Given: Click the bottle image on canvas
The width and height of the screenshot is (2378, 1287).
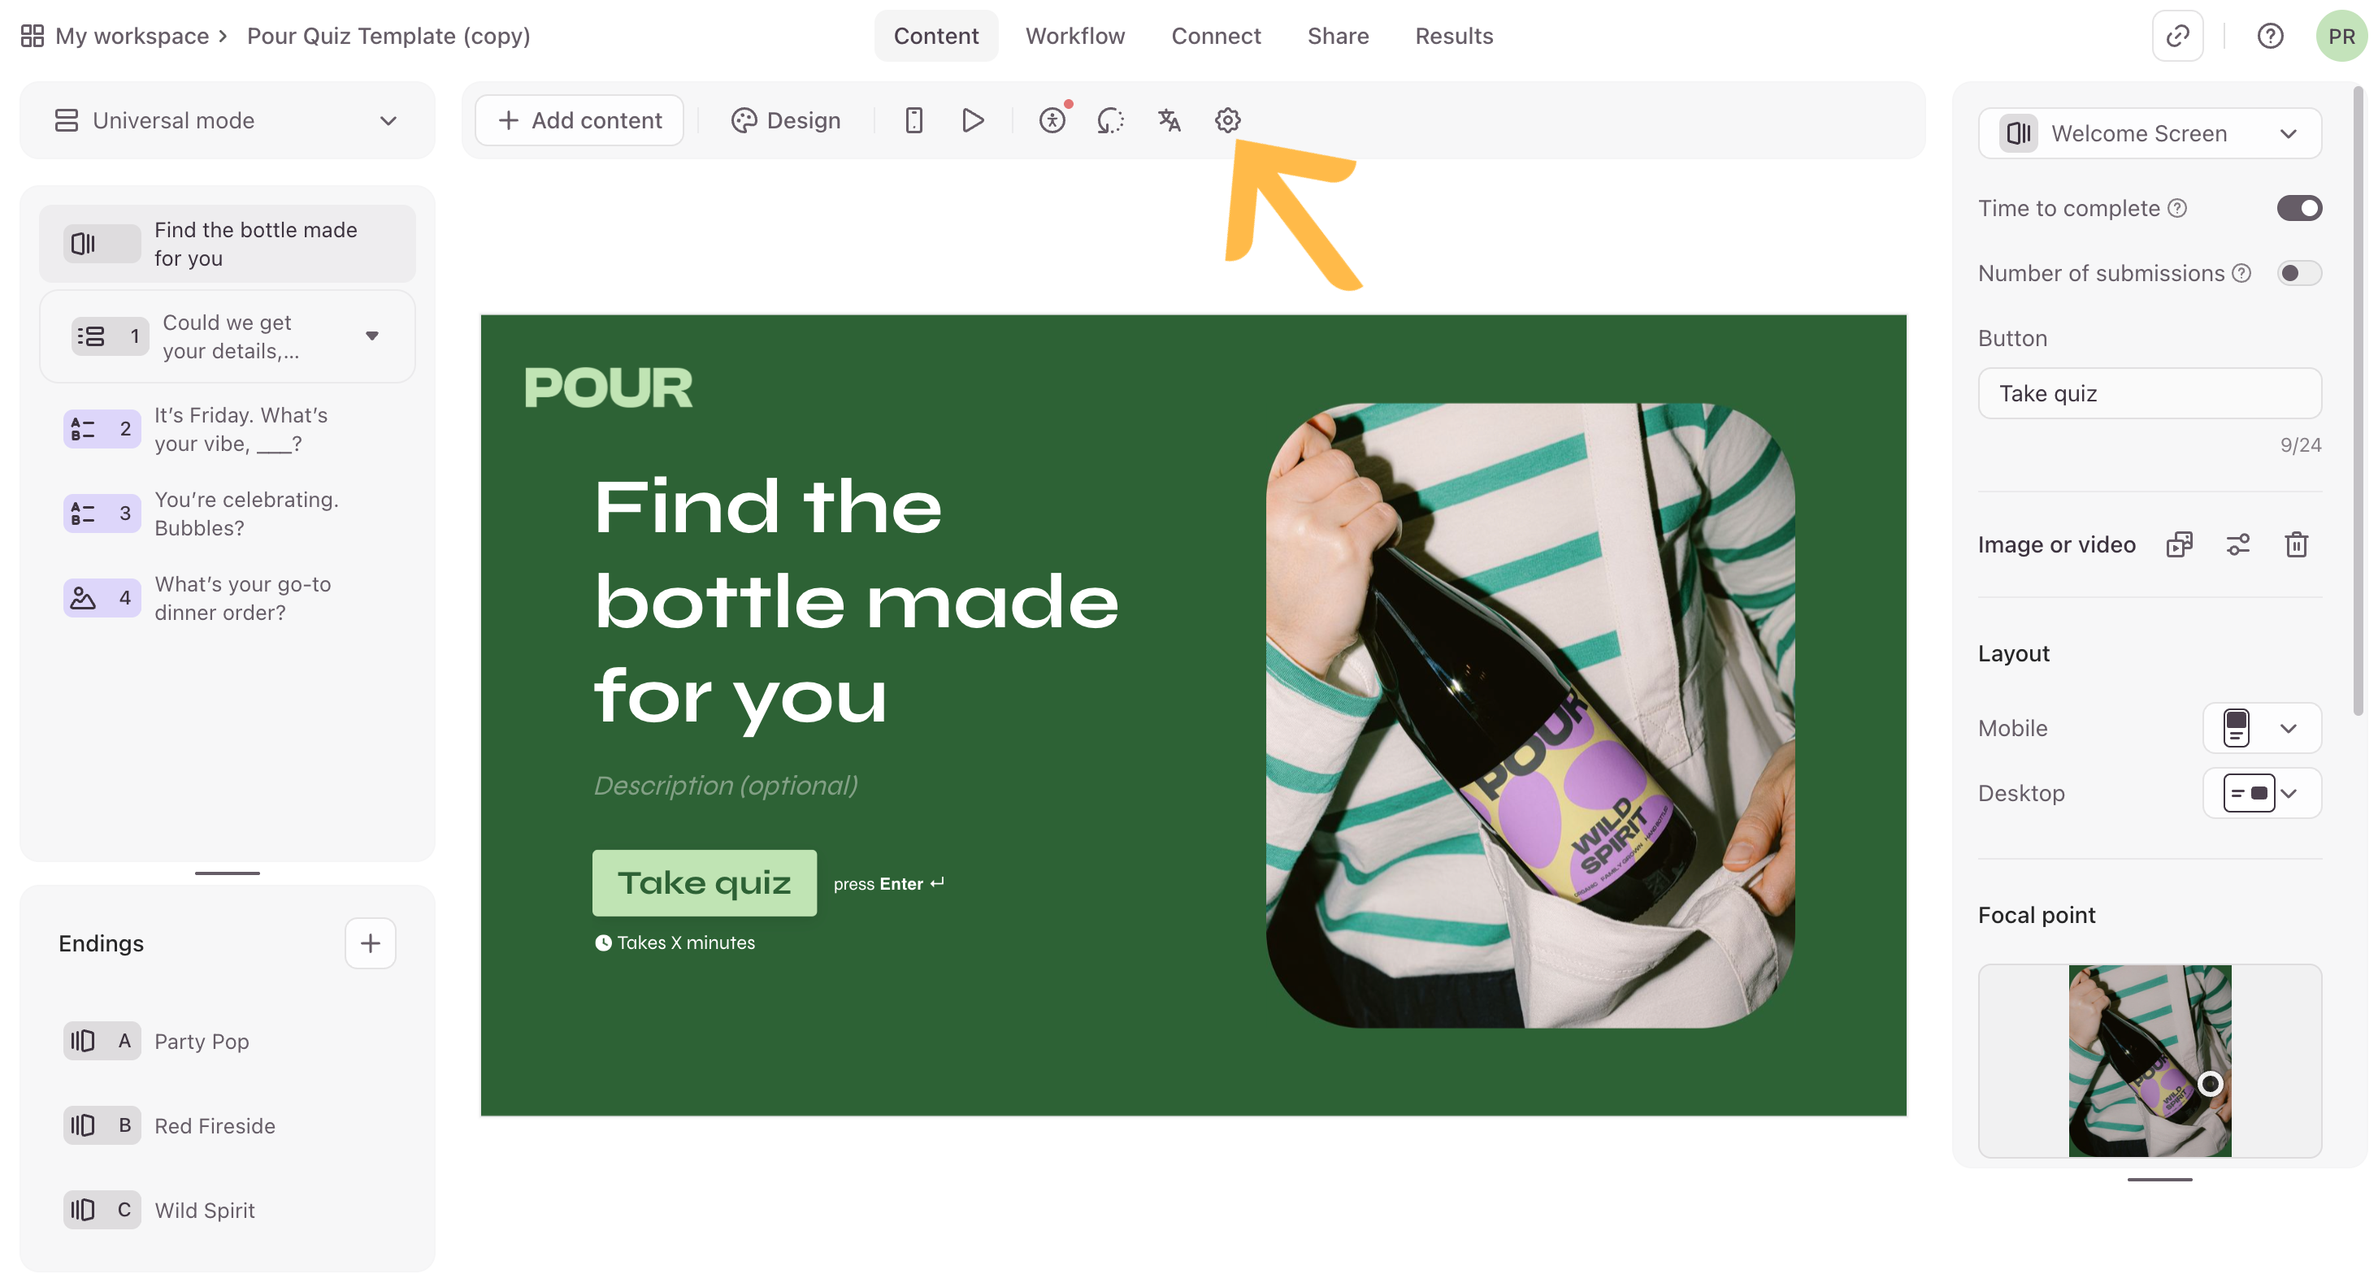Looking at the screenshot, I should [1530, 715].
